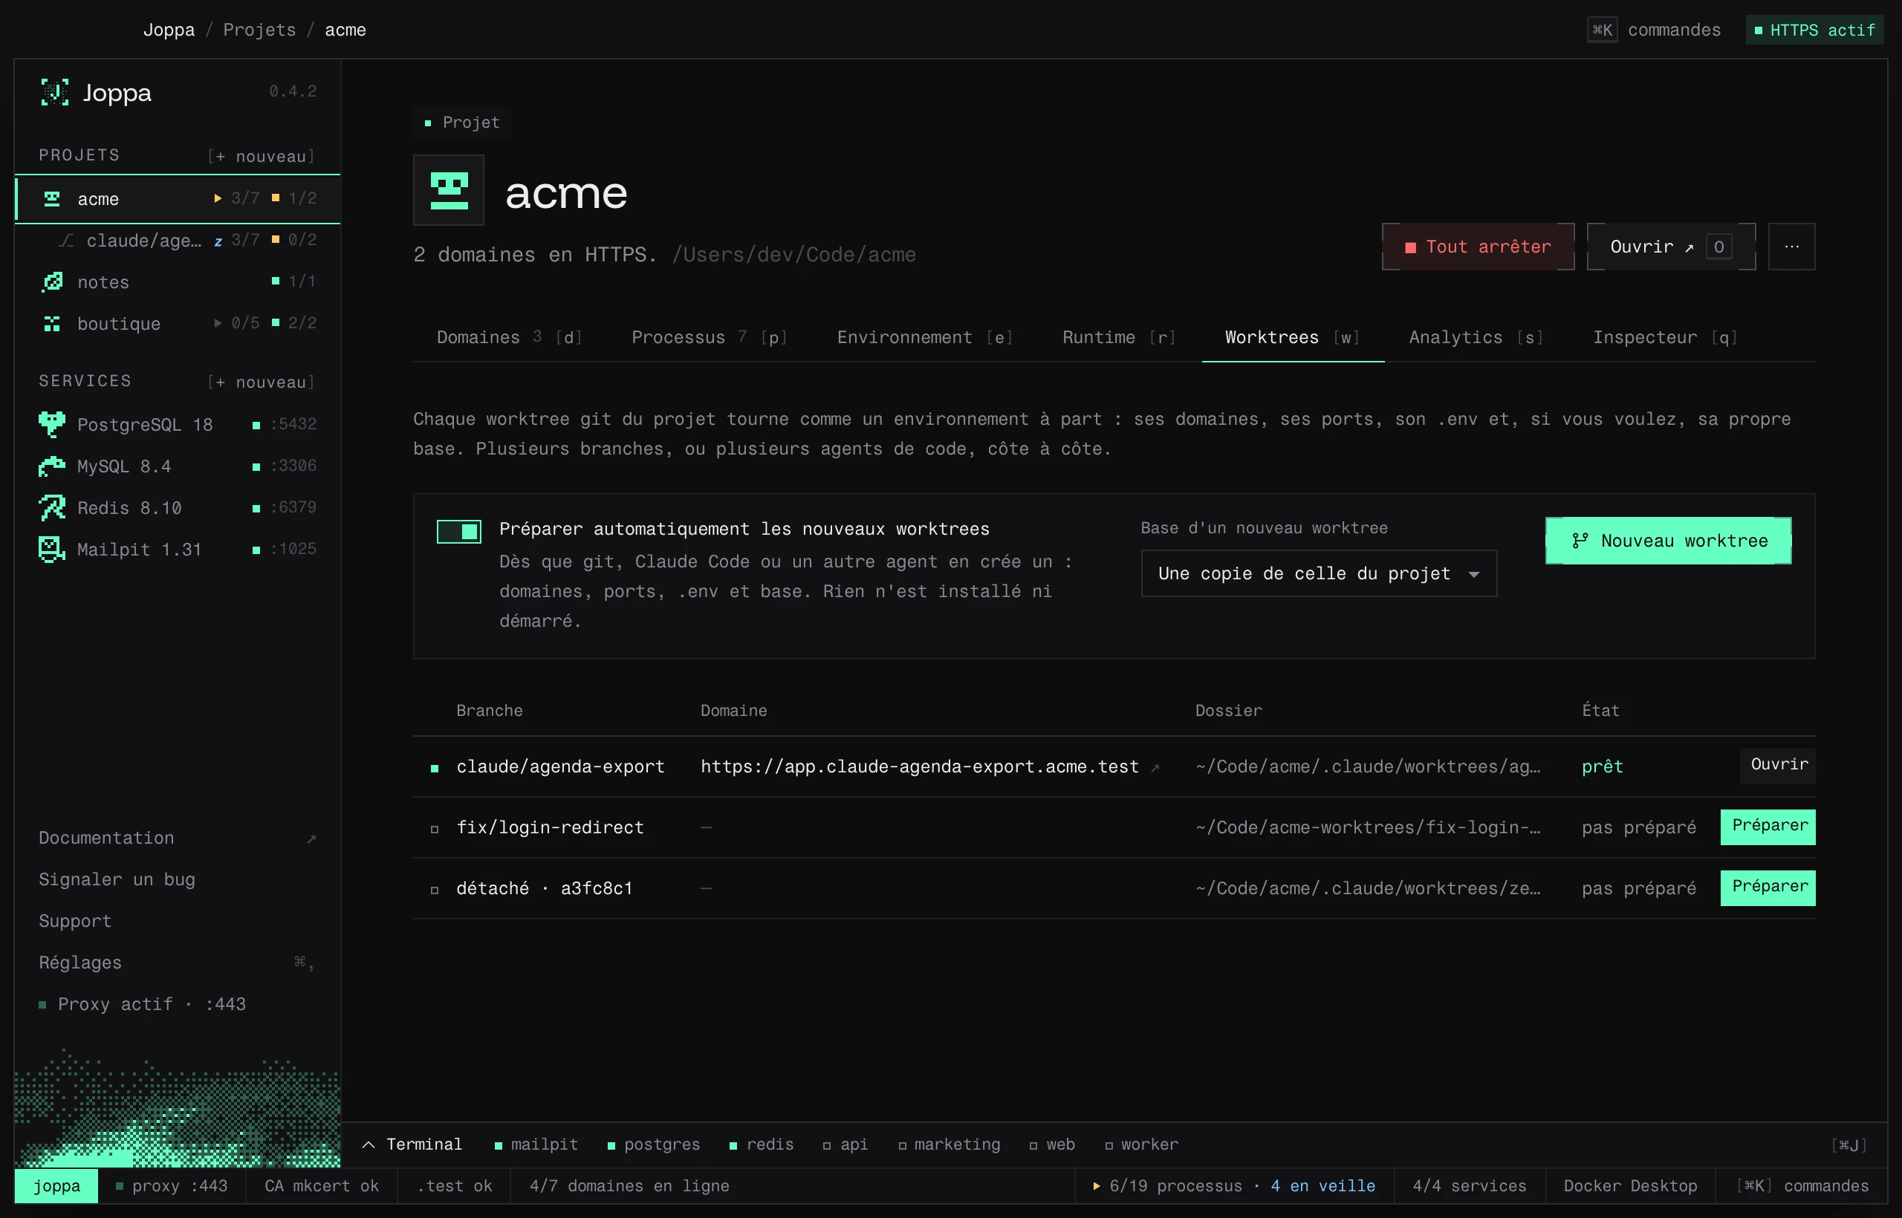1902x1218 pixels.
Task: Expand the Terminal panel chevron
Action: click(369, 1144)
